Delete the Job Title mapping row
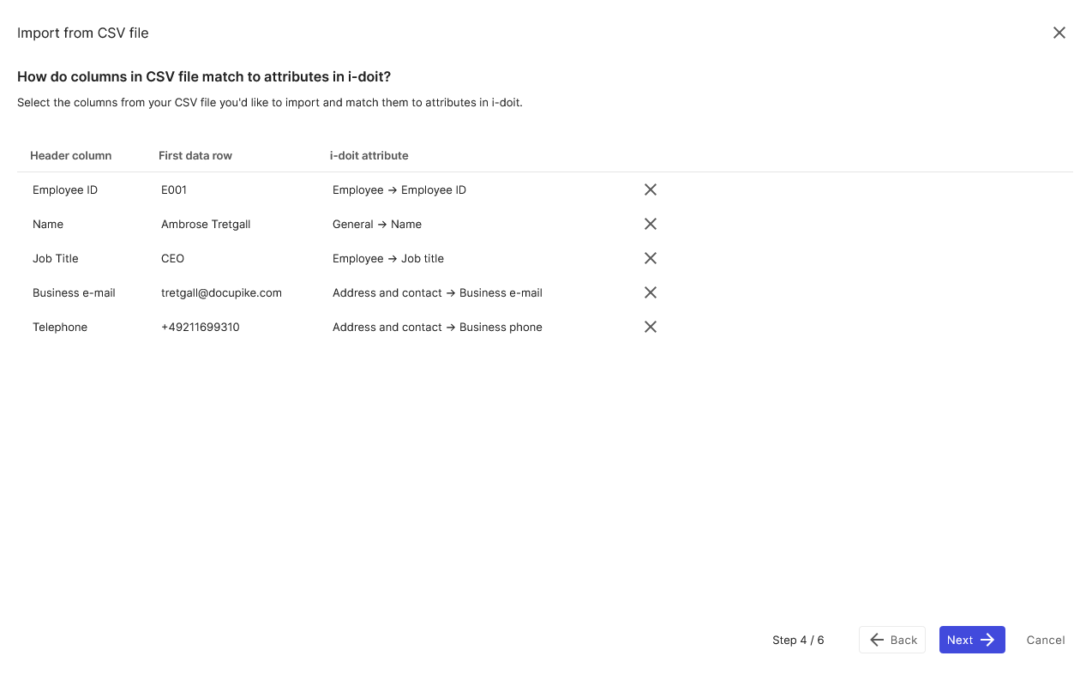The width and height of the screenshot is (1086, 674). point(651,258)
